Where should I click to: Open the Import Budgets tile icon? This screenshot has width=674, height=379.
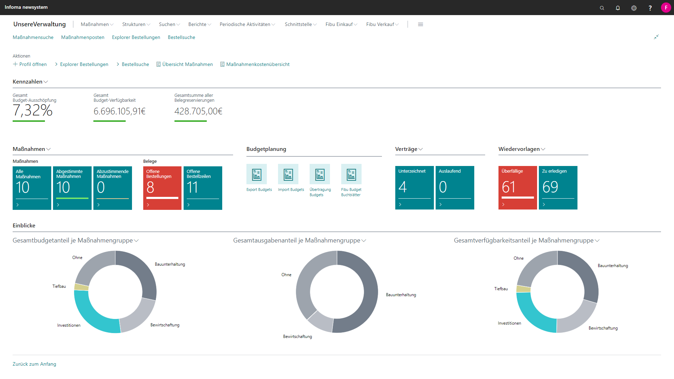(288, 174)
